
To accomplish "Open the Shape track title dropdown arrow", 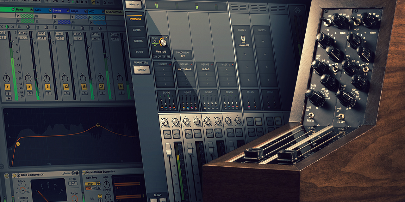I will point(86,11).
